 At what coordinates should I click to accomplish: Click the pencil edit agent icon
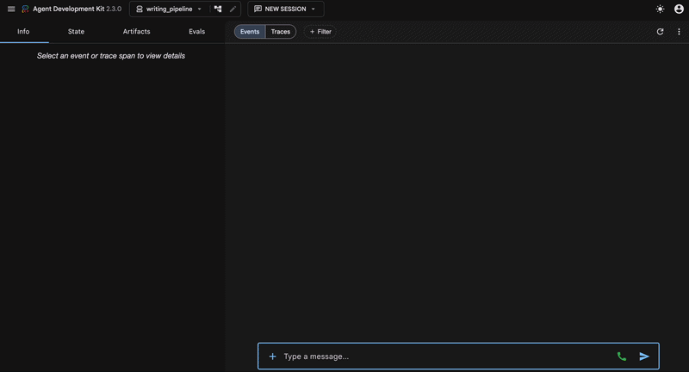coord(233,9)
